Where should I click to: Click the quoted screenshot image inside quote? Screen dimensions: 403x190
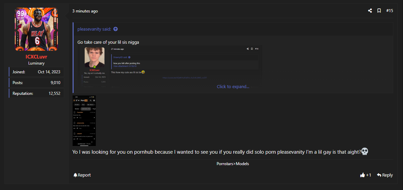(170, 67)
